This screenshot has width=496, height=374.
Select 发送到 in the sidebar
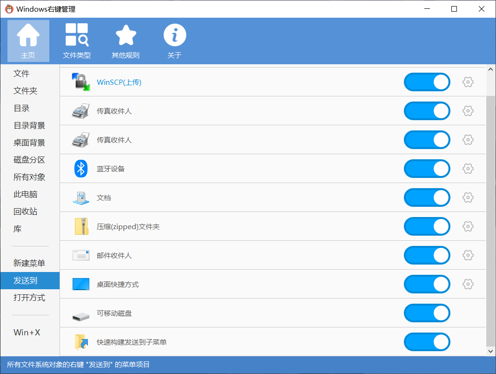30,280
